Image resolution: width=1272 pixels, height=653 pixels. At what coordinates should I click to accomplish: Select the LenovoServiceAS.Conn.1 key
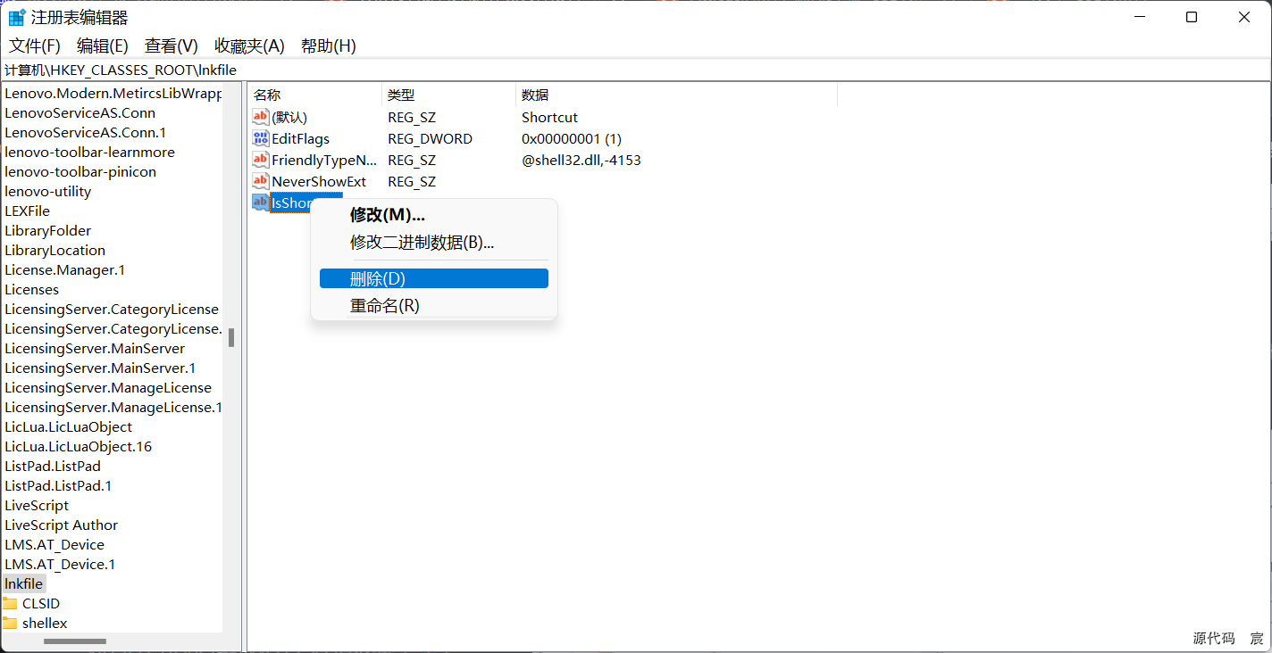(x=86, y=132)
